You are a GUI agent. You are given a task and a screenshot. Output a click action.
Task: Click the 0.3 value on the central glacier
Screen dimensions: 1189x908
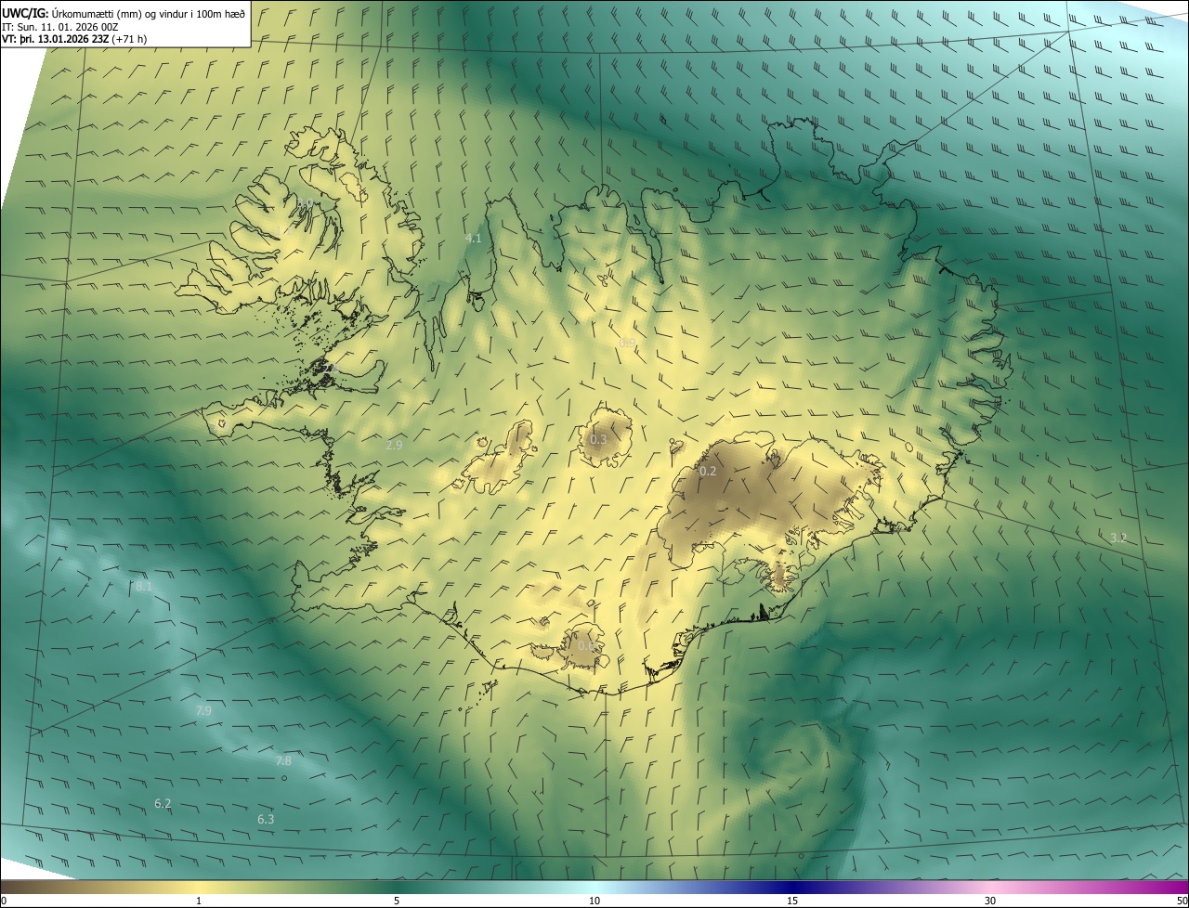pyautogui.click(x=598, y=439)
